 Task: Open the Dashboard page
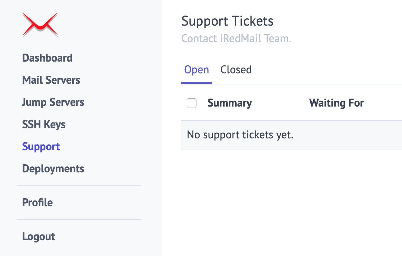[47, 58]
